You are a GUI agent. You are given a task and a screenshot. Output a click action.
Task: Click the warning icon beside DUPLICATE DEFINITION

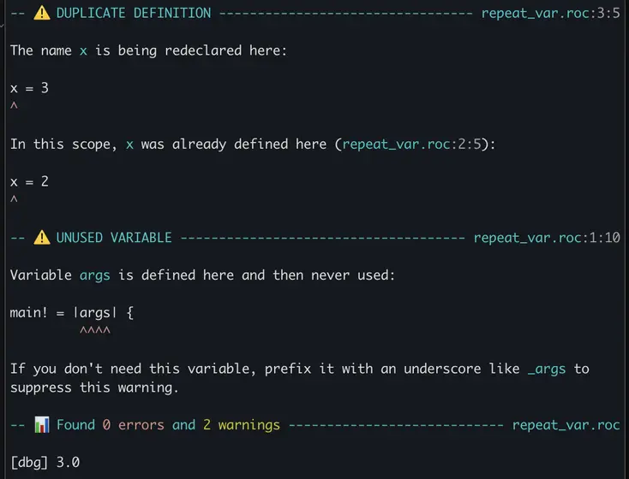tap(42, 13)
